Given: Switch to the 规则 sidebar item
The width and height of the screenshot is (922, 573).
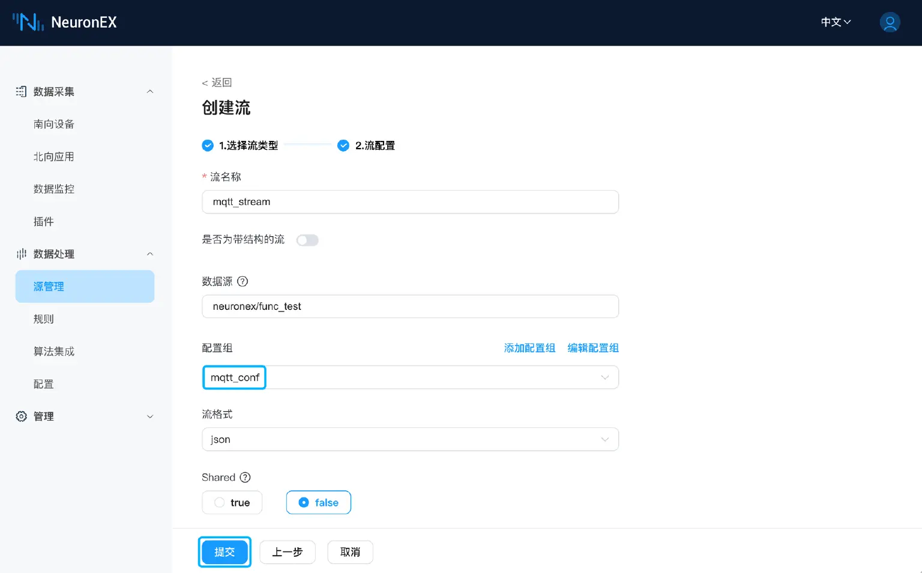Looking at the screenshot, I should [43, 318].
